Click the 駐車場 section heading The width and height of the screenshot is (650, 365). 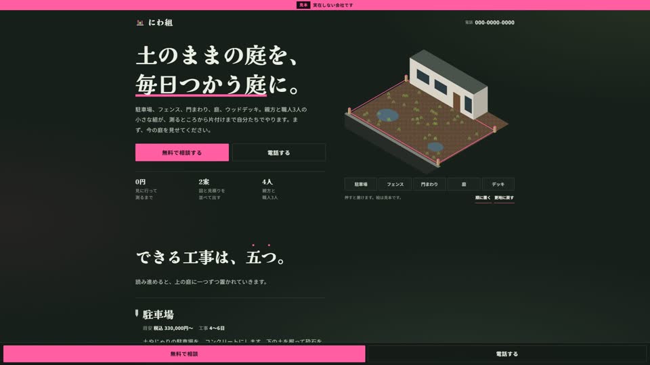158,314
